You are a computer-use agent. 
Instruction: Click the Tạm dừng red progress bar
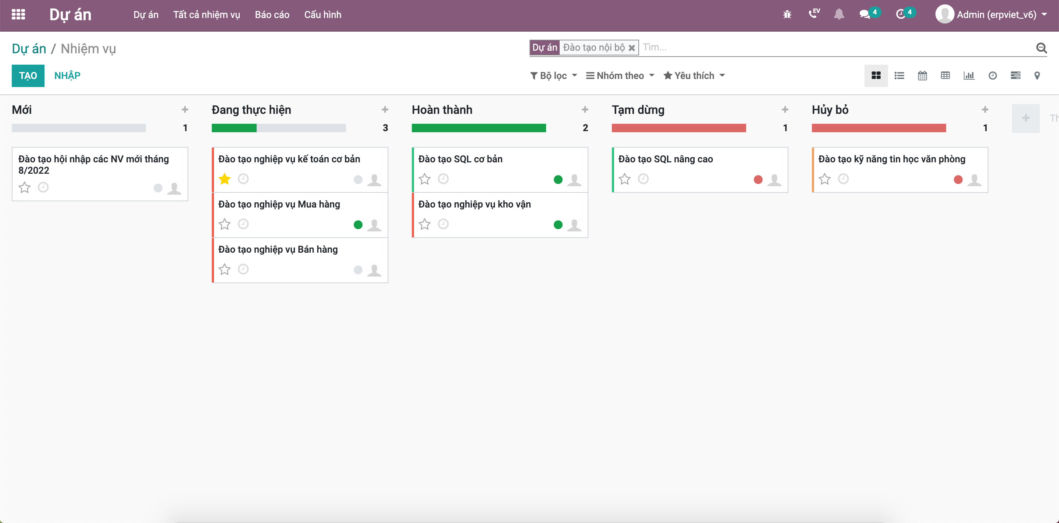click(678, 128)
